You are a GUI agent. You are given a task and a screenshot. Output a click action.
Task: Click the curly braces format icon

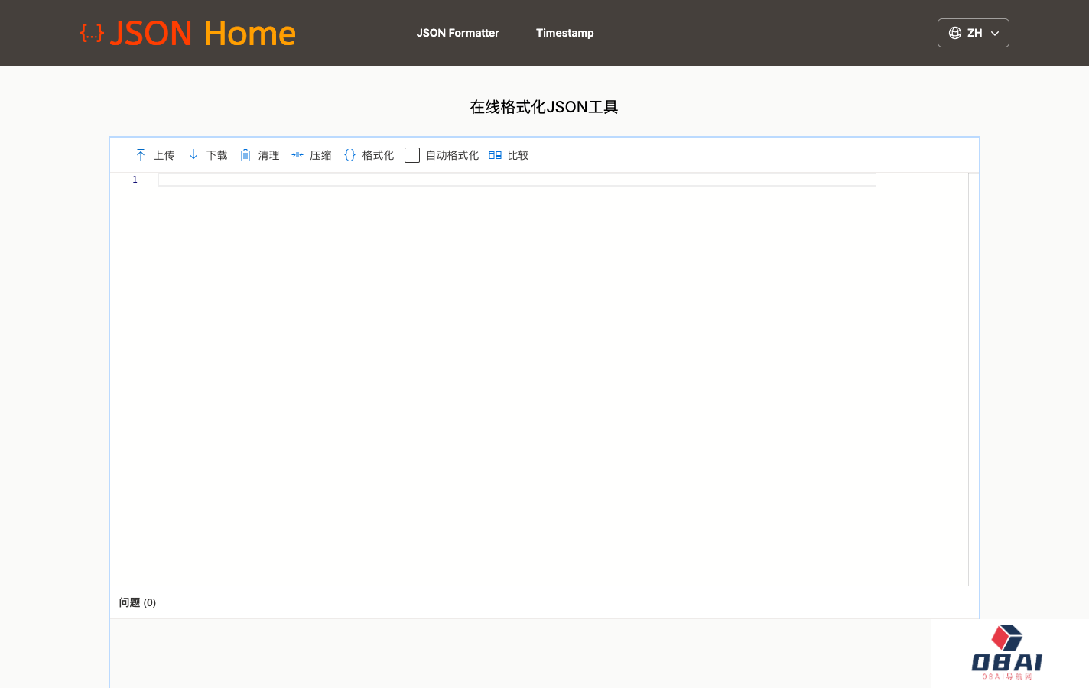coord(349,155)
